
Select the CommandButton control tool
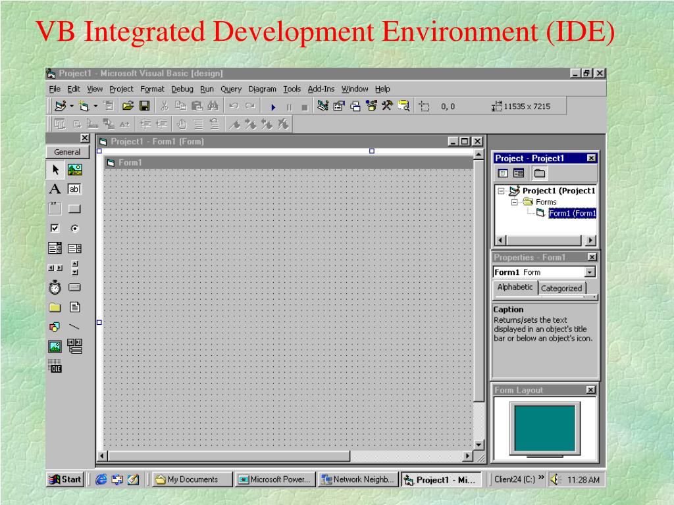pyautogui.click(x=75, y=208)
